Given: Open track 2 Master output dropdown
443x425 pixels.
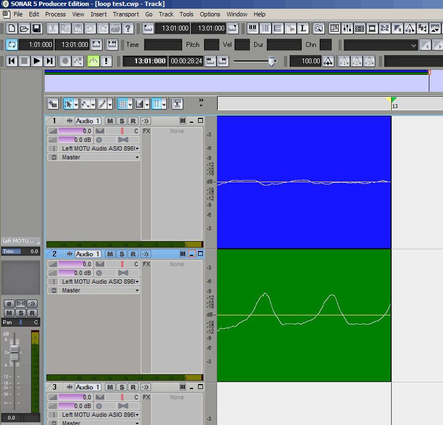Looking at the screenshot, I should tap(137, 290).
